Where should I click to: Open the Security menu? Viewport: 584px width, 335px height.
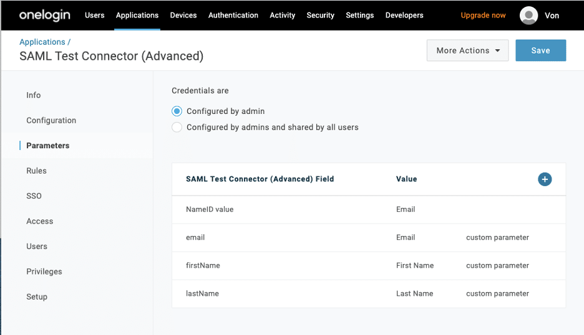click(320, 15)
